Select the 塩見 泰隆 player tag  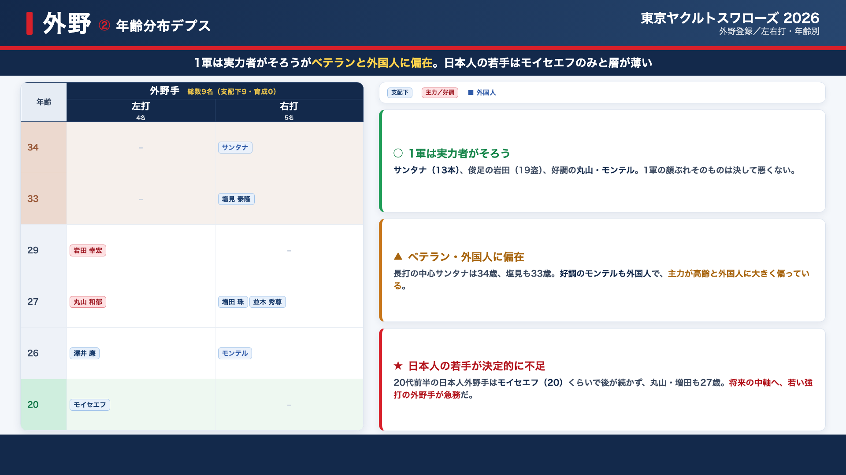pyautogui.click(x=236, y=199)
